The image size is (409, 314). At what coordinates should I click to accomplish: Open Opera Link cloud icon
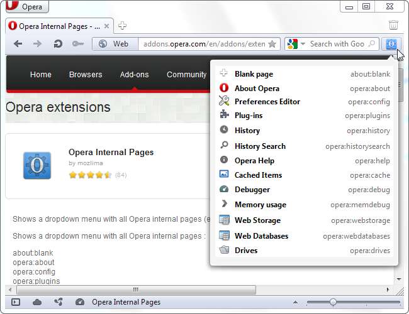click(x=37, y=302)
